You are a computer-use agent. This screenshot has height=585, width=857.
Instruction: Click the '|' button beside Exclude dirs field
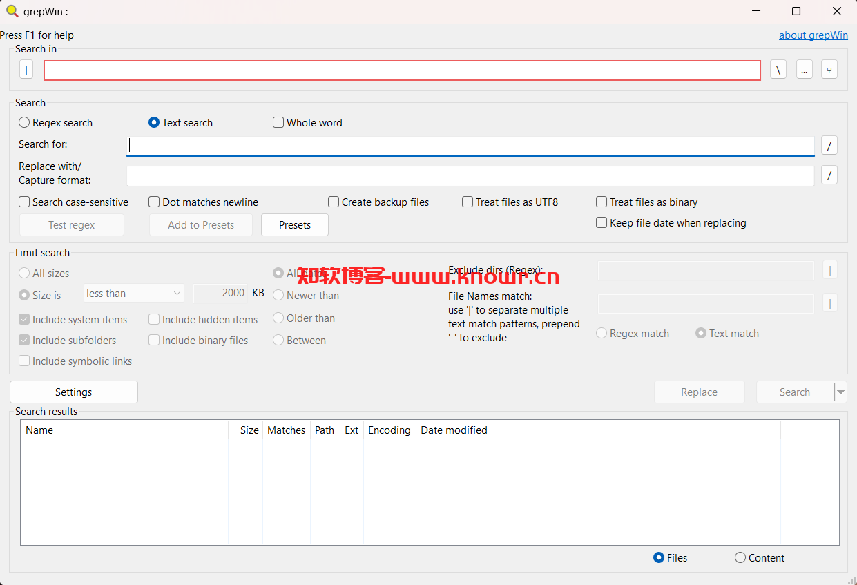click(x=830, y=271)
